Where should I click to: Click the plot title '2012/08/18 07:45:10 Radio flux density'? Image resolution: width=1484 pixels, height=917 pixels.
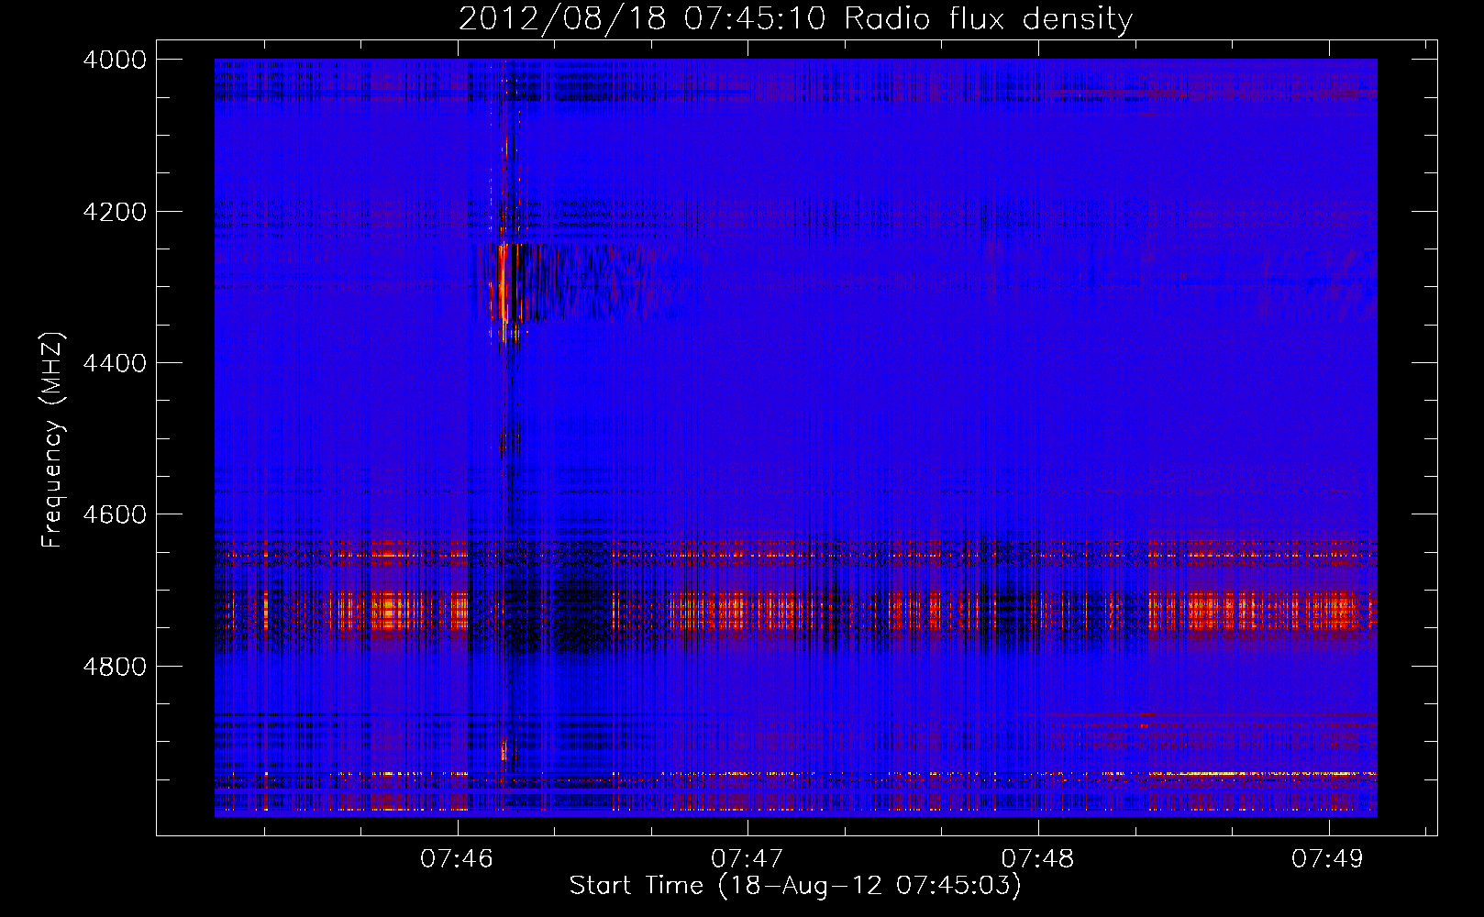[795, 18]
